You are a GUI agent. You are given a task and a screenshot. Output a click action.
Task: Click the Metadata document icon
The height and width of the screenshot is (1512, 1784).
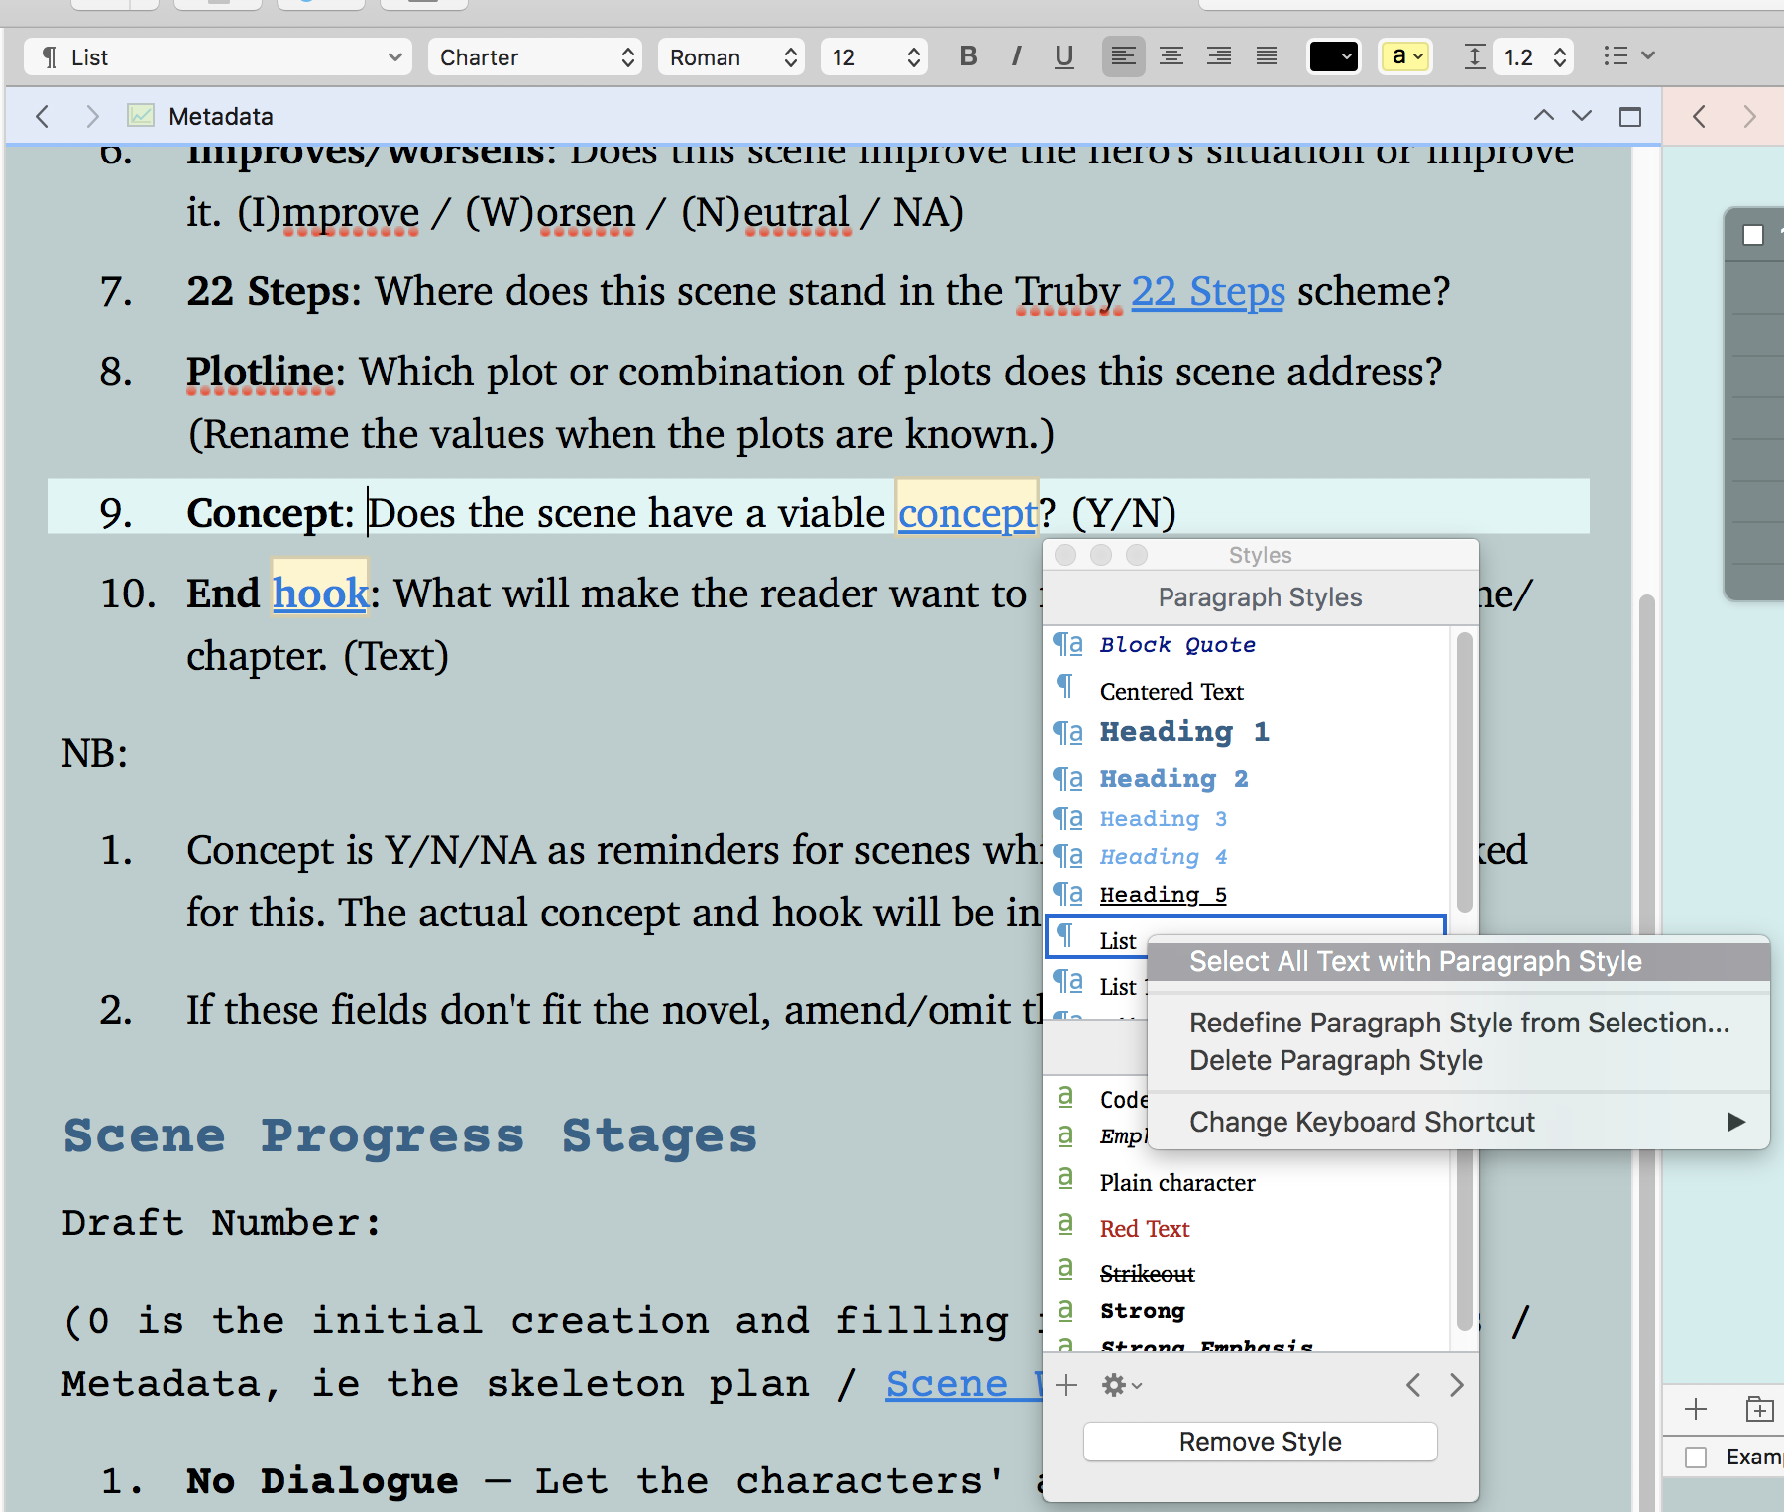[x=141, y=116]
